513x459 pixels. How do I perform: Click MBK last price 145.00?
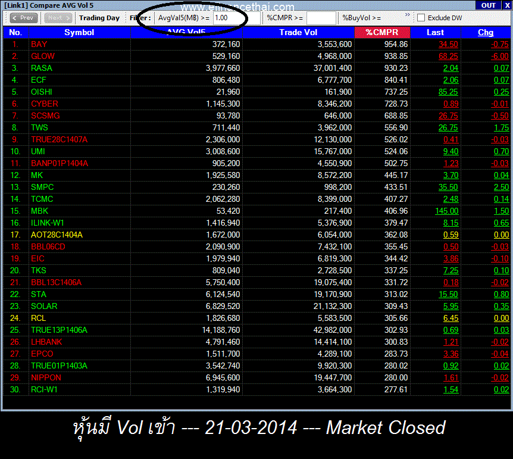pos(446,211)
